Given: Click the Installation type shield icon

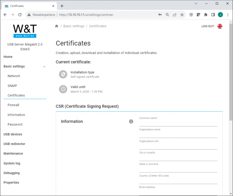Looking at the screenshot, I should [63, 74].
